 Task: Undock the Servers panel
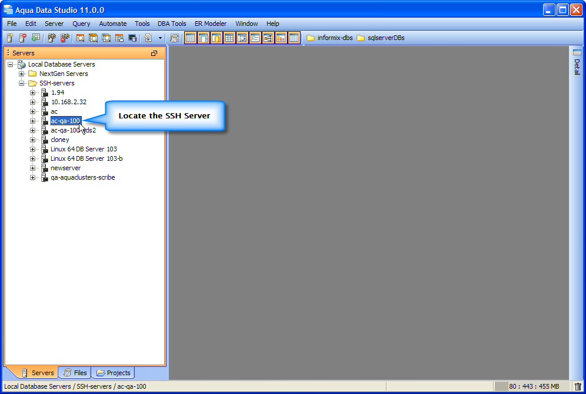(154, 53)
